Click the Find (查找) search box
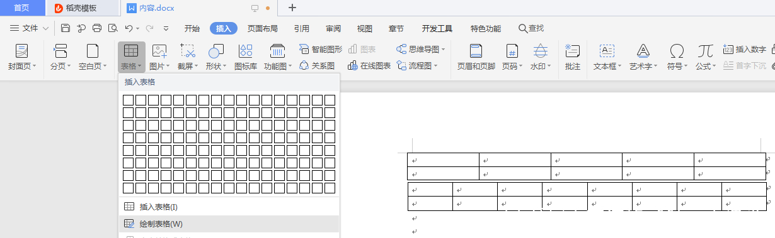 [x=531, y=28]
